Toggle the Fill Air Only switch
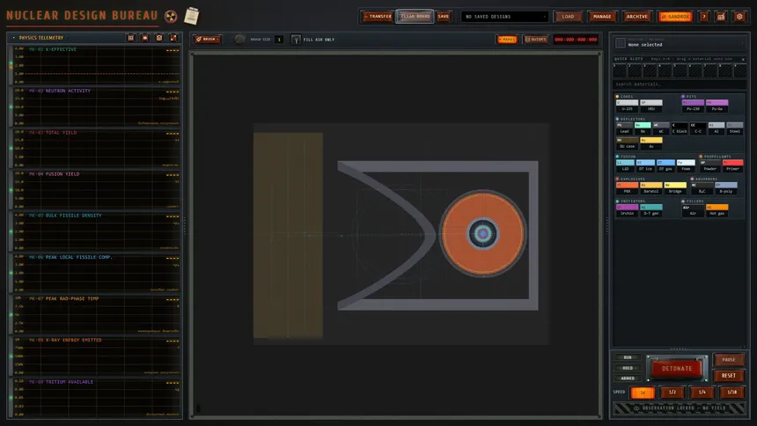The height and width of the screenshot is (426, 757). (296, 39)
